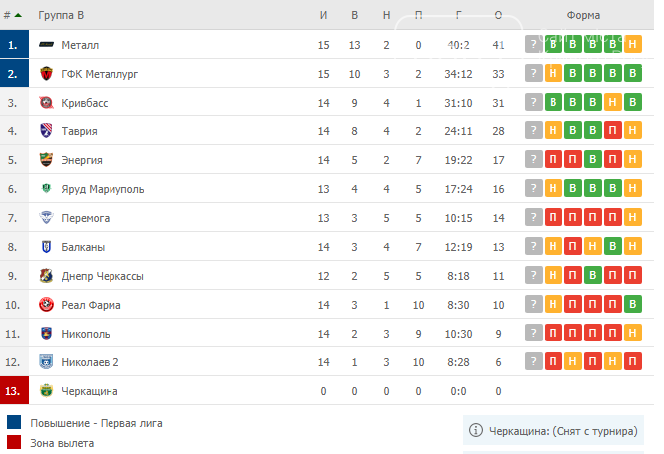Click the Форма column header
This screenshot has height=454, width=664.
pyautogui.click(x=583, y=15)
